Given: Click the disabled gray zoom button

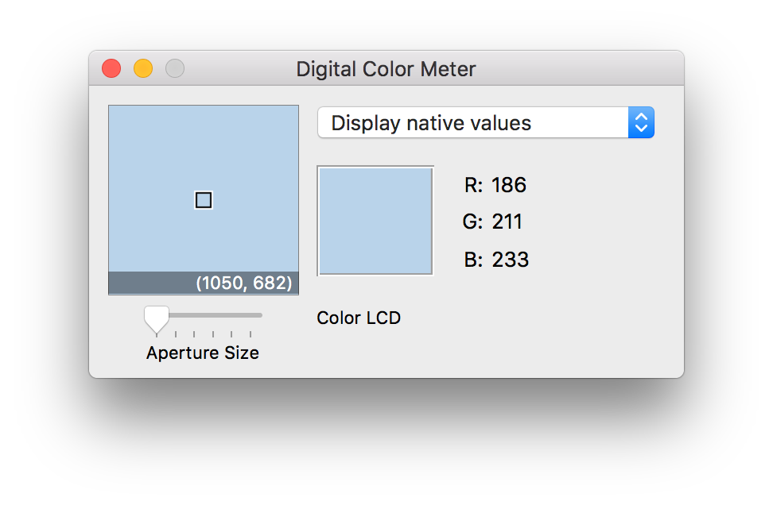Looking at the screenshot, I should [175, 68].
